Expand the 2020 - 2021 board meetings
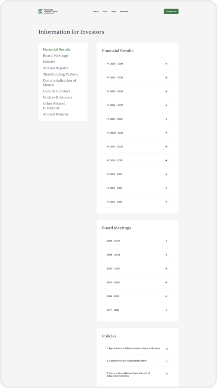Image resolution: width=217 pixels, height=388 pixels. pos(137,269)
